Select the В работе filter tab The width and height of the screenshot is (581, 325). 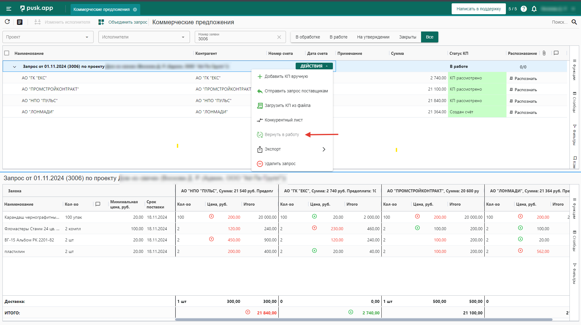click(338, 37)
